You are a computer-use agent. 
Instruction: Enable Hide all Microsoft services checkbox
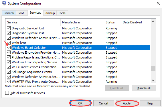[7, 93]
